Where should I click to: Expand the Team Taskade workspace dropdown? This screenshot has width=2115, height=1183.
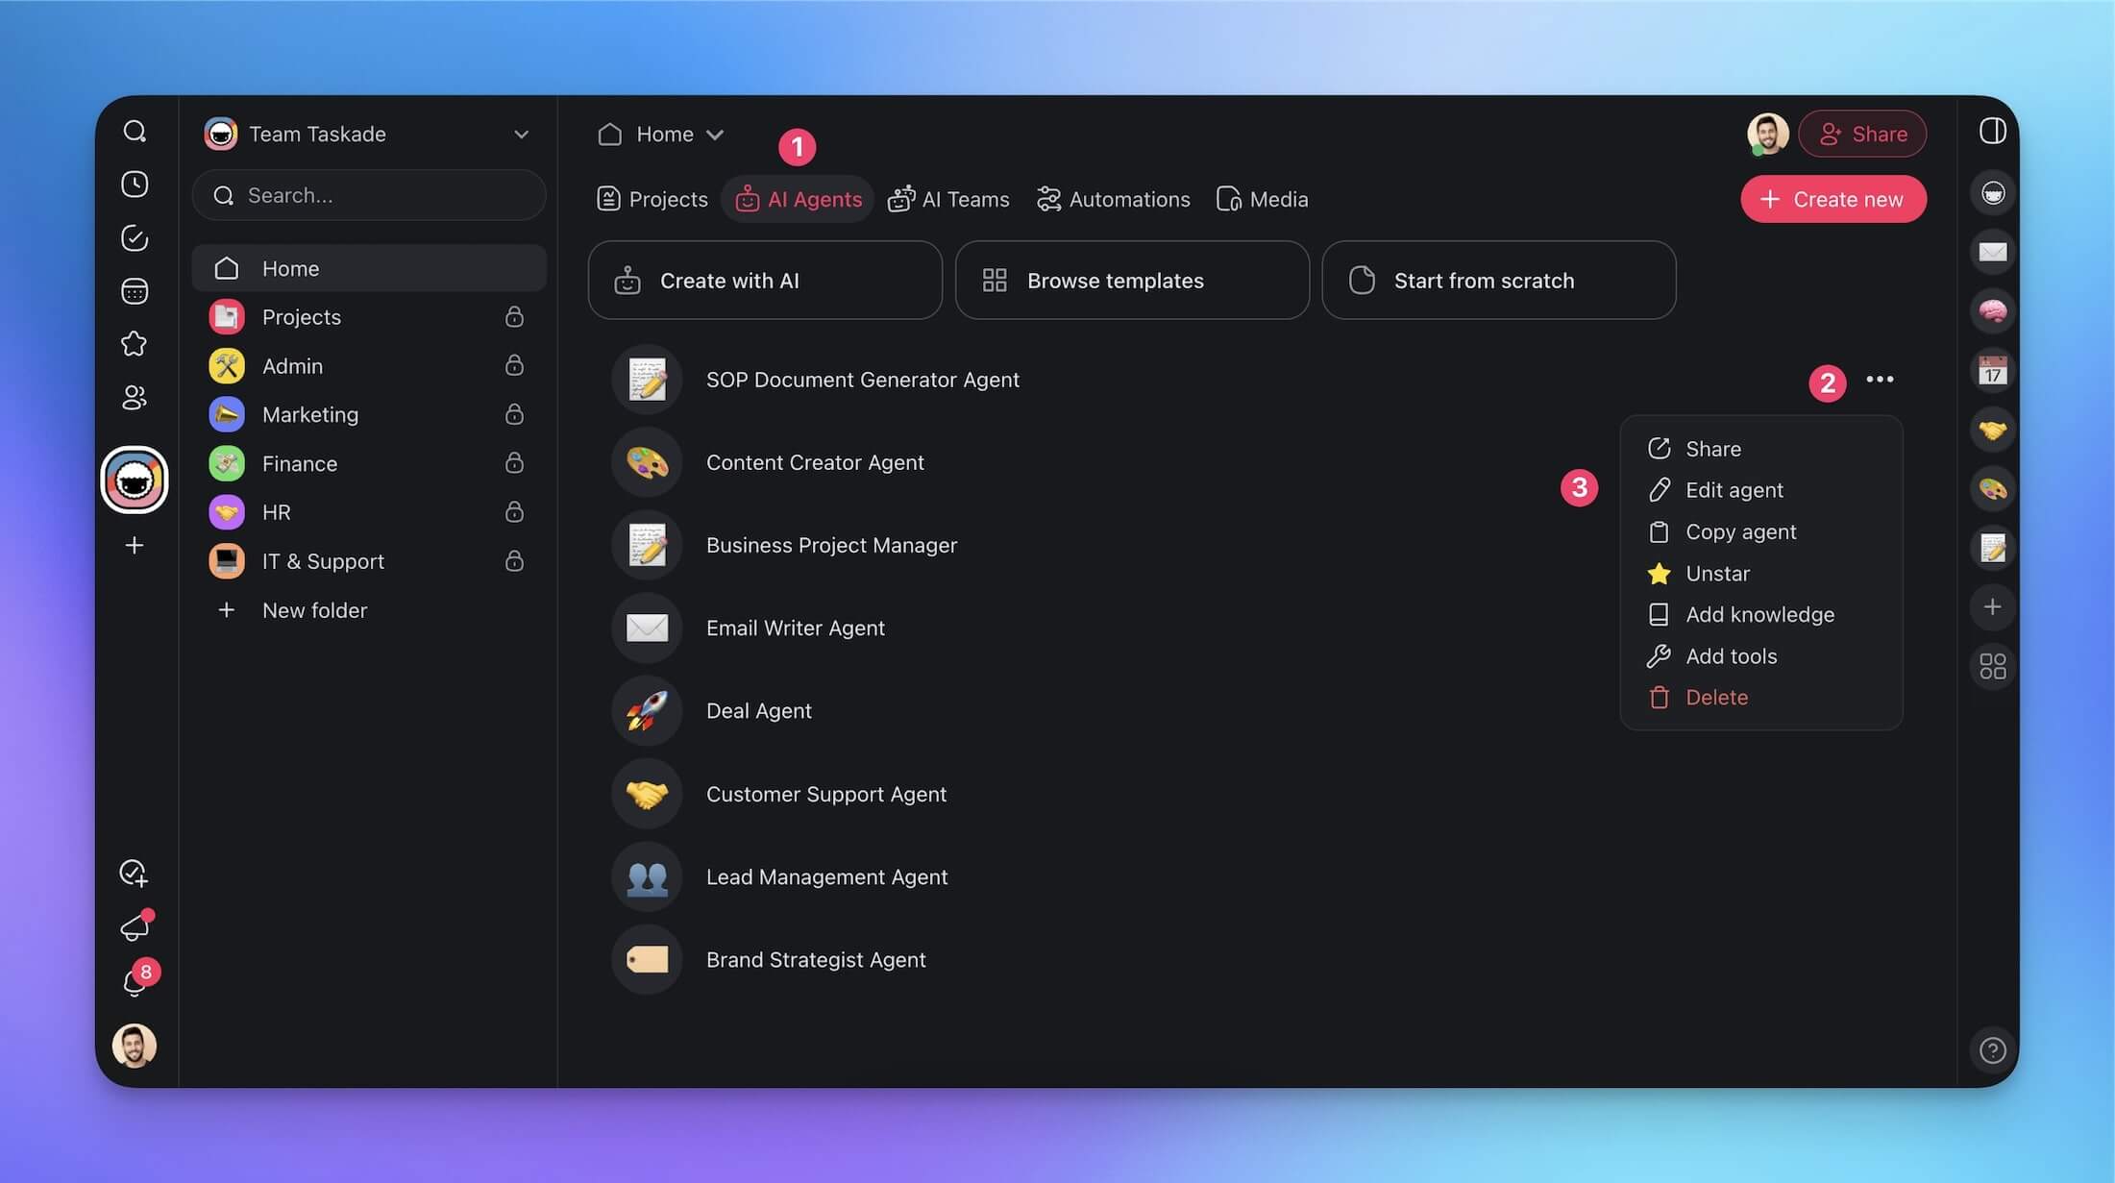[521, 135]
